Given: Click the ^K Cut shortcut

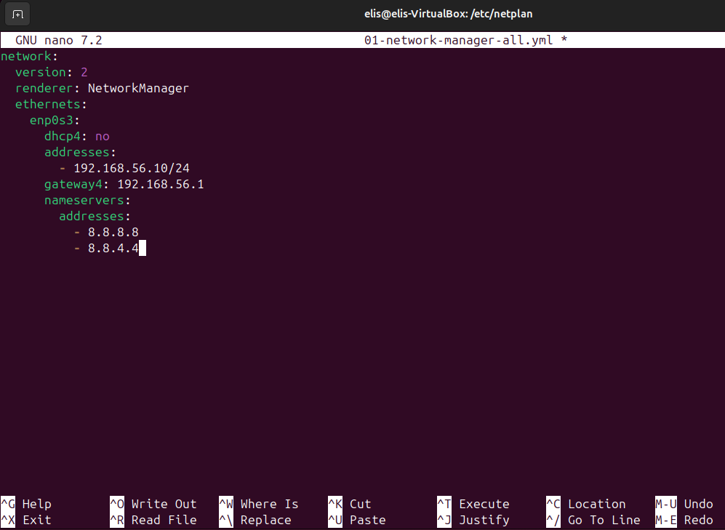Looking at the screenshot, I should click(350, 504).
